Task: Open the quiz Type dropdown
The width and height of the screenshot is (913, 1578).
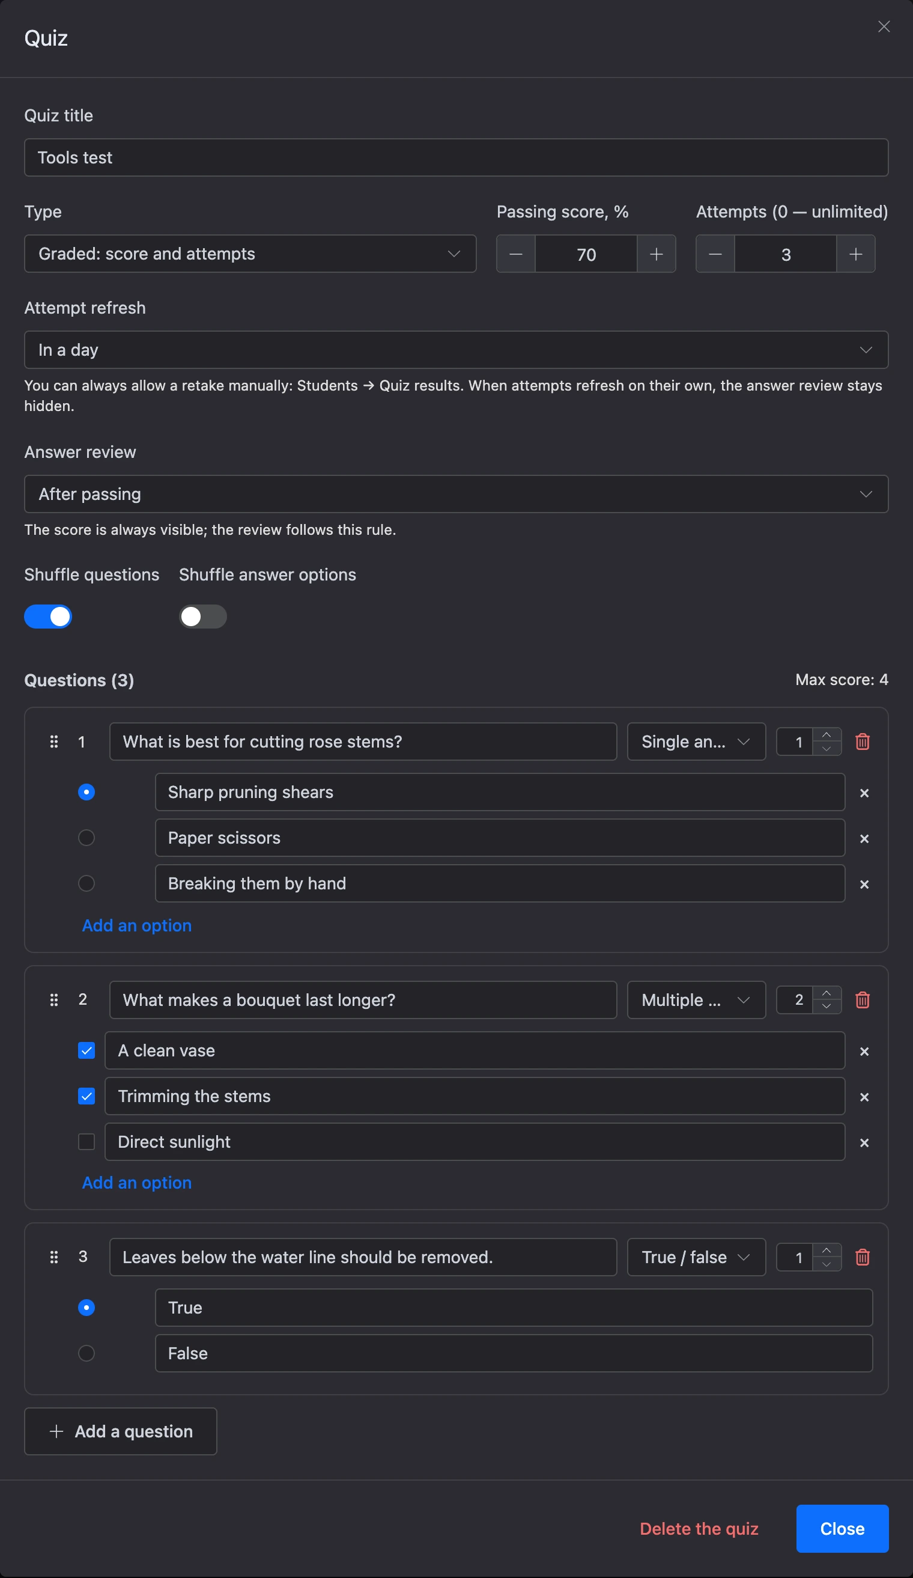Action: point(250,254)
